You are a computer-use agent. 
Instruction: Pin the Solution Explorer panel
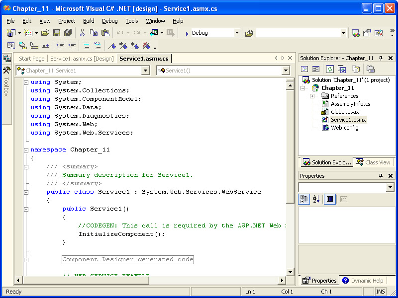381,58
